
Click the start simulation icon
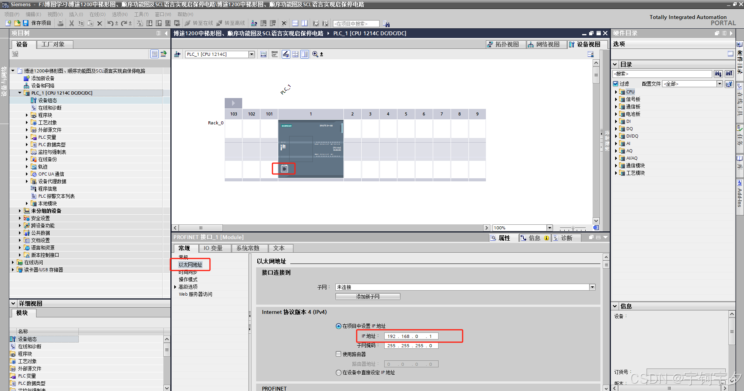coord(168,23)
